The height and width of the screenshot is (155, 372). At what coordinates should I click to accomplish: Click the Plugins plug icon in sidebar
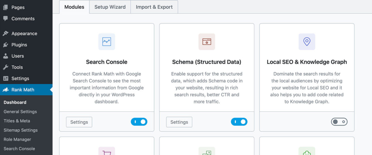pyautogui.click(x=6, y=45)
